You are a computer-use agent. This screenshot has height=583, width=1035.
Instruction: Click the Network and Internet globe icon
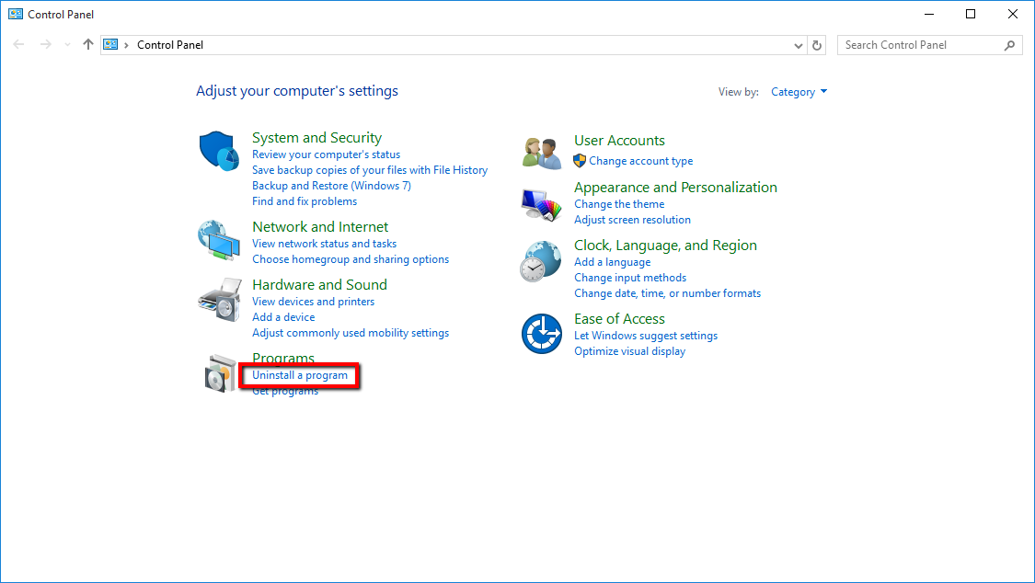click(218, 240)
